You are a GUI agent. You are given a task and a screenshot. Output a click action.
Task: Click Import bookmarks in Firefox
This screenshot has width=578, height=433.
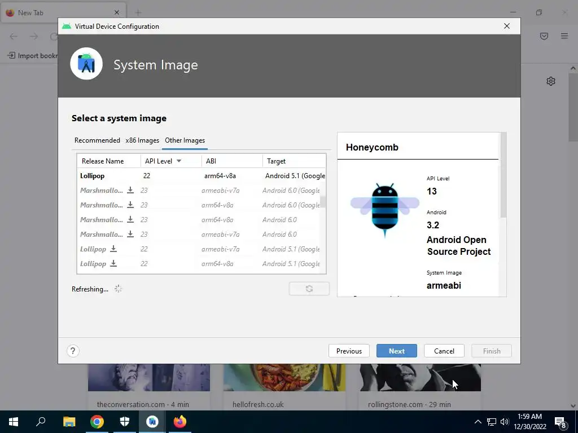[32, 56]
